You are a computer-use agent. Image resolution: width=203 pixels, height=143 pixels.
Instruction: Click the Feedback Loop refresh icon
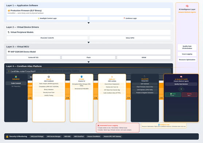(159, 125)
